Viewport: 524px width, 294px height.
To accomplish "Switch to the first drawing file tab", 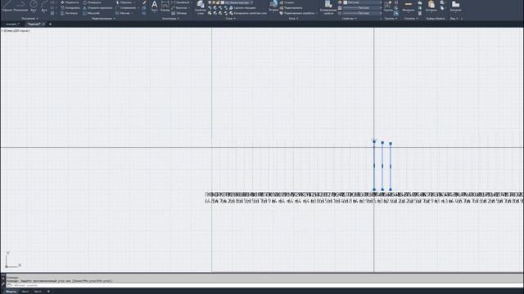I will (x=13, y=24).
